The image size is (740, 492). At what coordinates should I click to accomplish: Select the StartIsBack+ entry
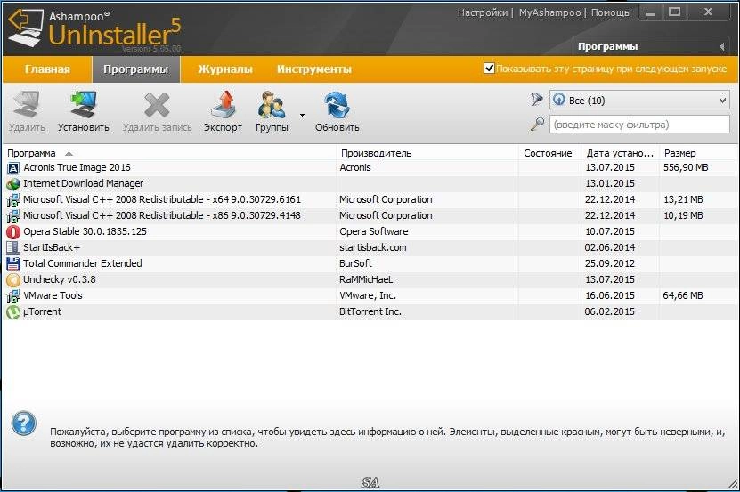(370, 247)
